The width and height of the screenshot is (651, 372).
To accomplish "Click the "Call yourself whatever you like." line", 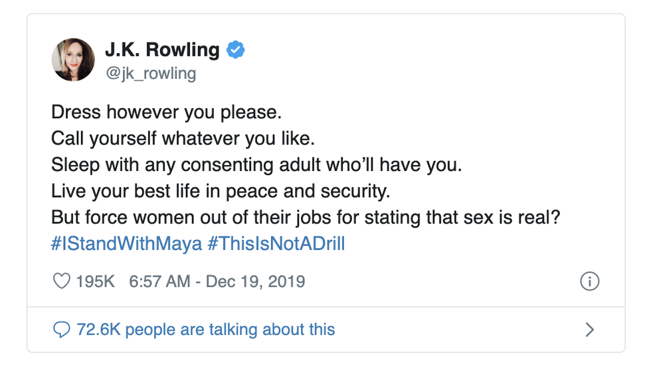I will point(183,139).
